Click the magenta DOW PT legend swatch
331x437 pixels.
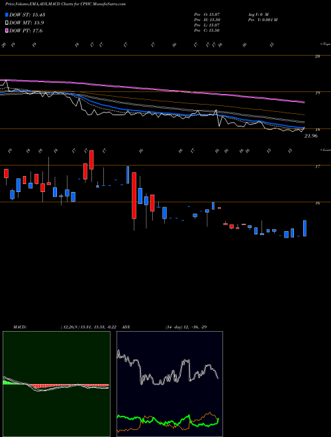click(7, 30)
